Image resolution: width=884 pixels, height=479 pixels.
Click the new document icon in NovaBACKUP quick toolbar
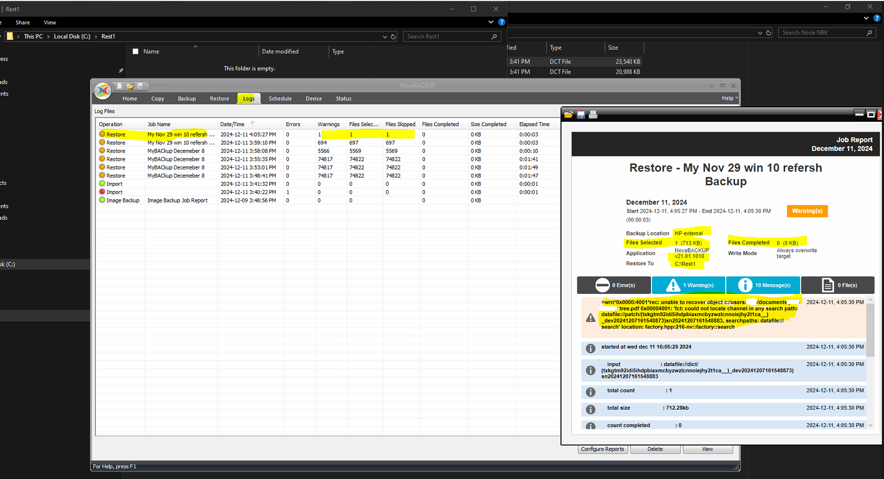119,86
